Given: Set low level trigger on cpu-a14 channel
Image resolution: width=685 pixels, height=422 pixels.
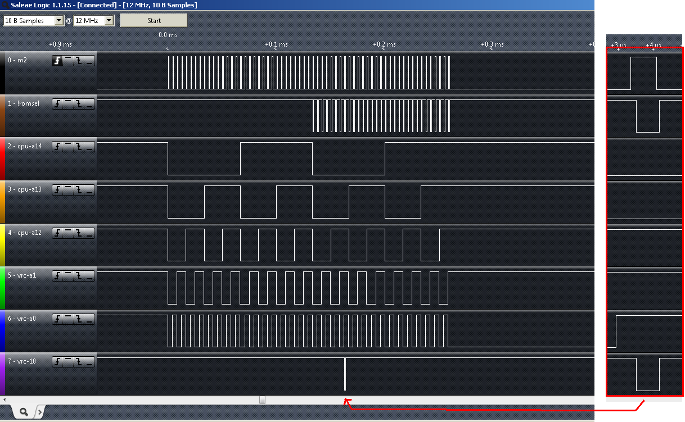Looking at the screenshot, I should (89, 147).
